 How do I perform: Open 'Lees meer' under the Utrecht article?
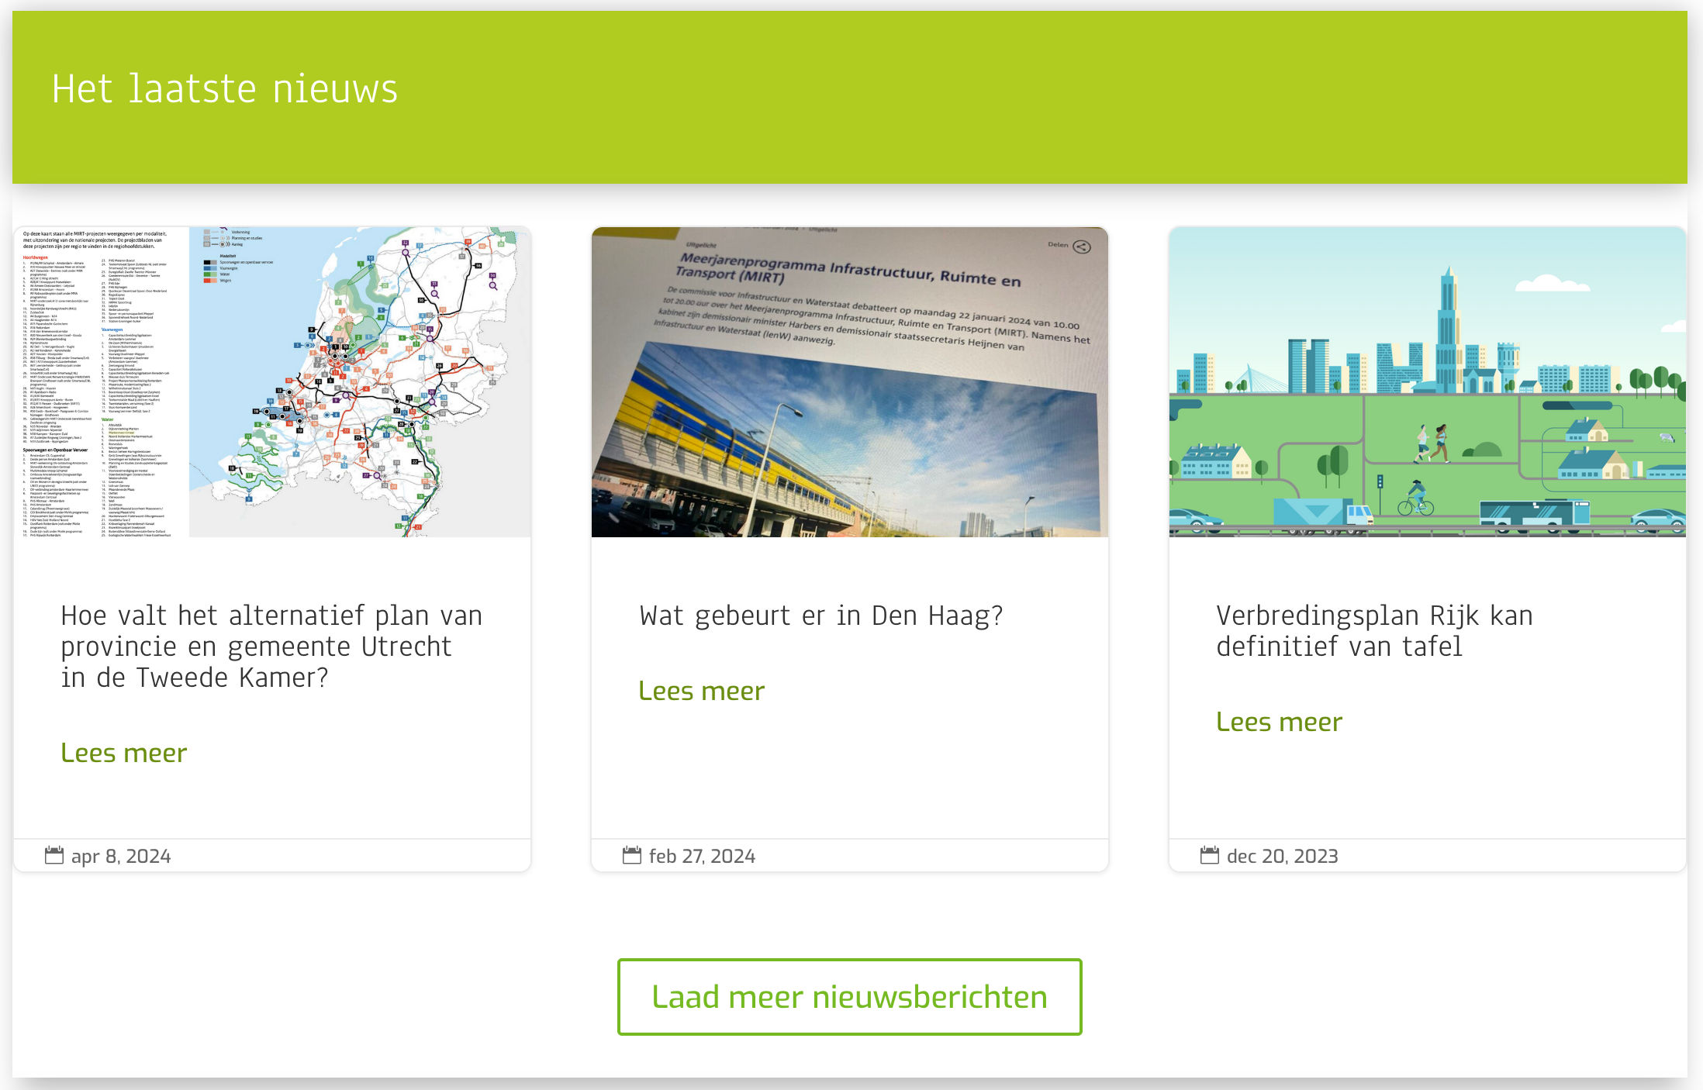click(124, 752)
